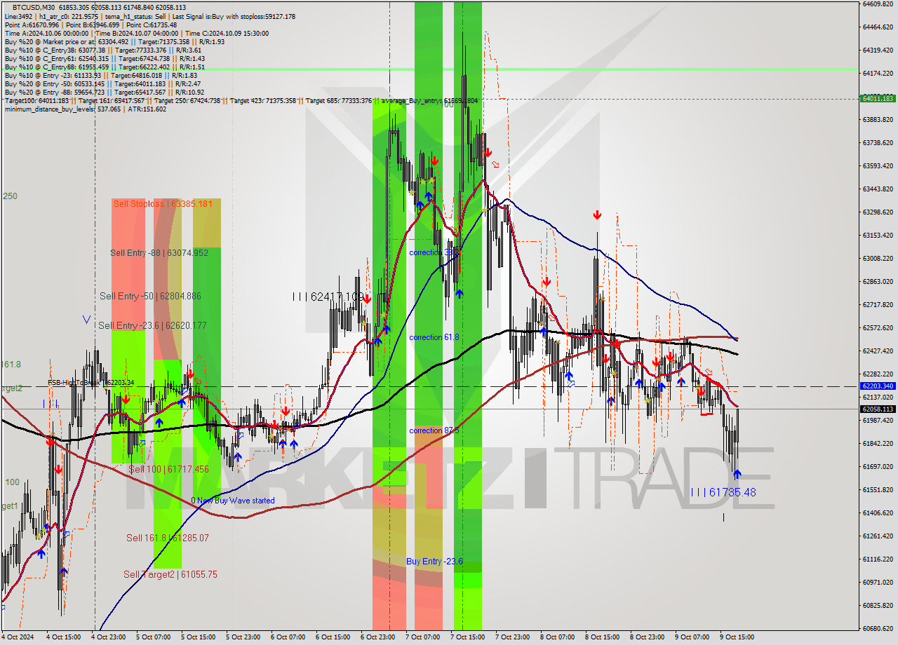
Task: Click the 61735.48 wave label
Action: 723,492
